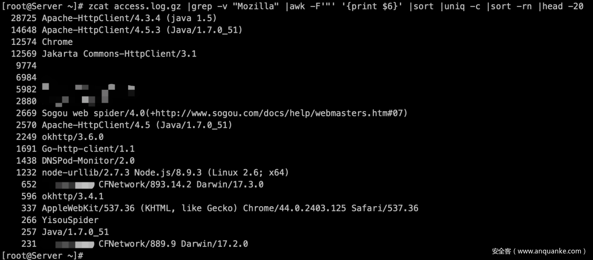Click the Chrome user agent line
Viewport: 593px width, 260px height.
[57, 42]
